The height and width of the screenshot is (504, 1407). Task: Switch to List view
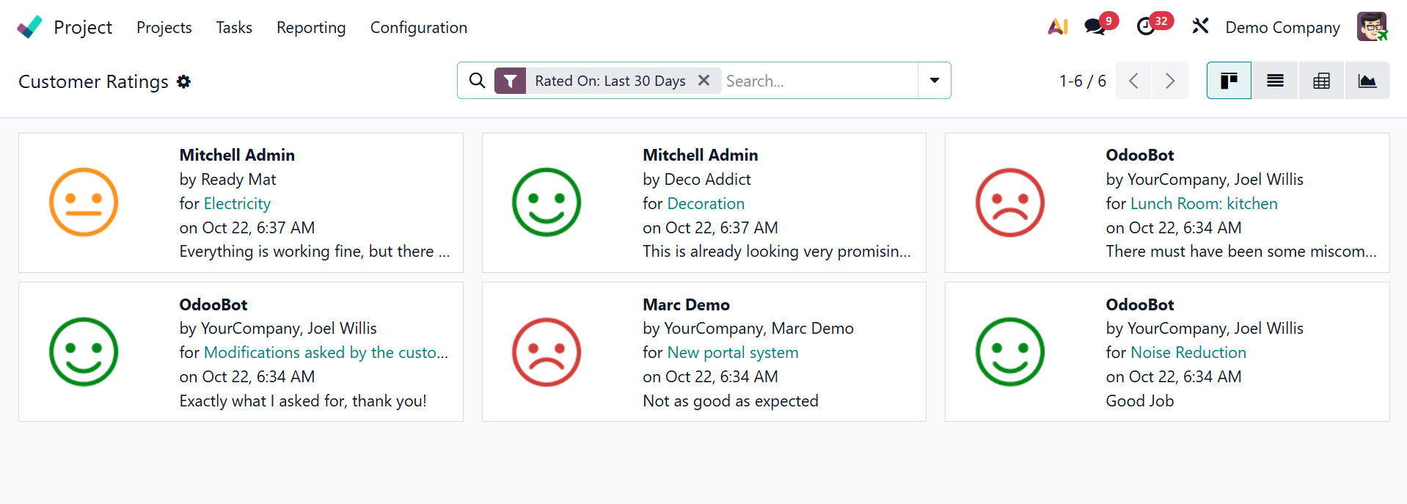(x=1275, y=81)
